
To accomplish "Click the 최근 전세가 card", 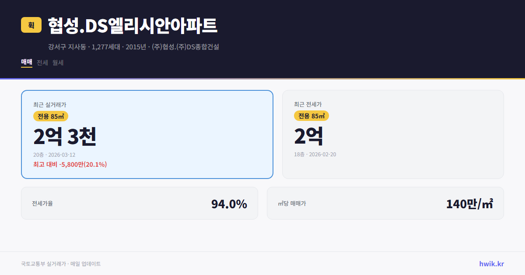I will [393, 134].
